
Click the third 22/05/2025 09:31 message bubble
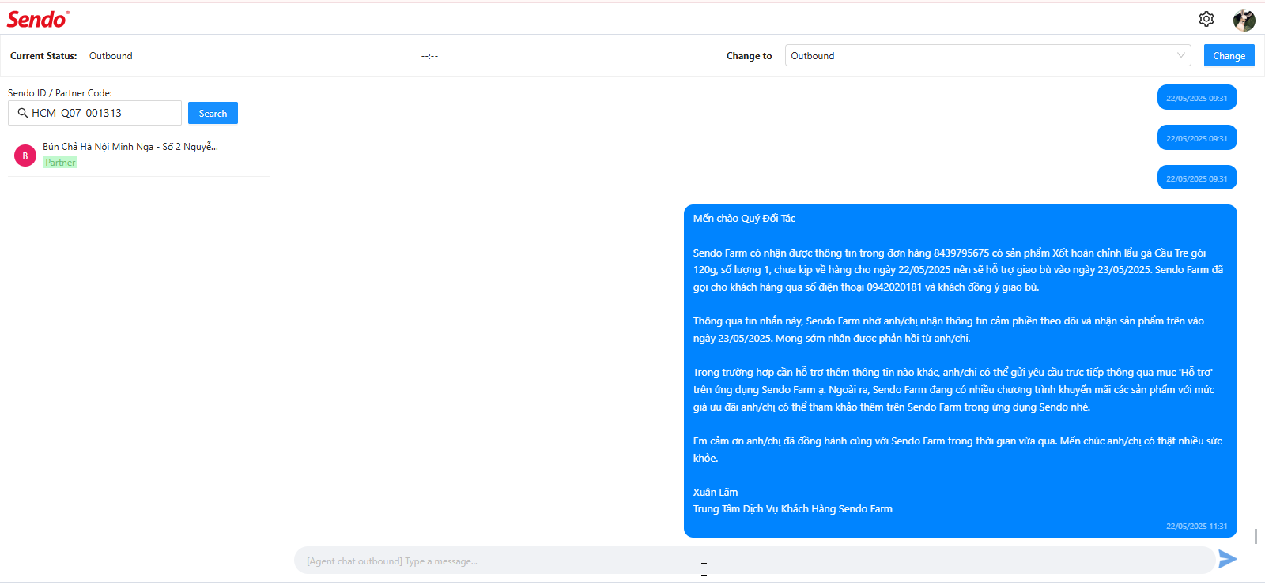click(x=1197, y=178)
